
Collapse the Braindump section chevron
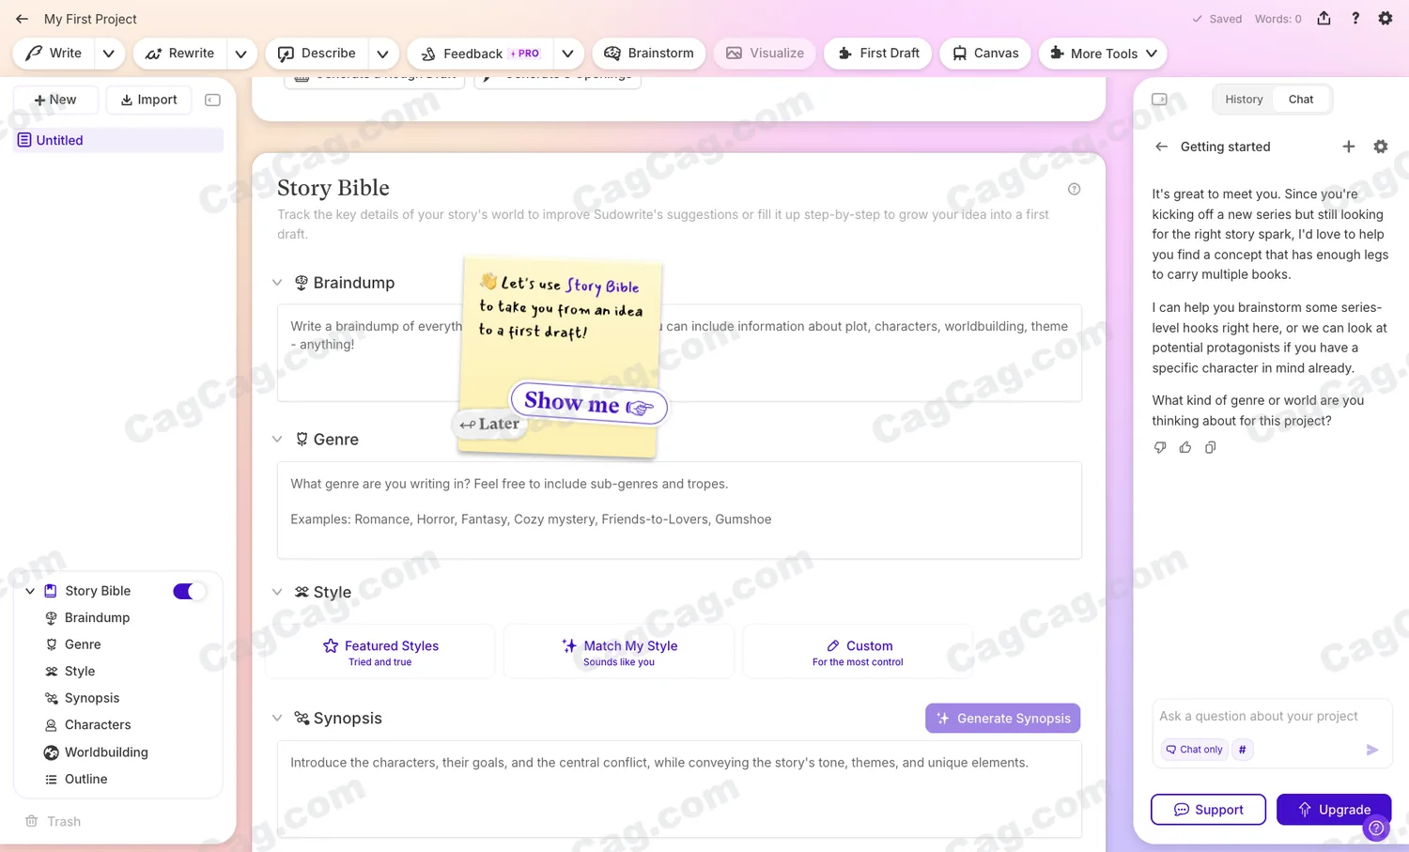pyautogui.click(x=277, y=283)
